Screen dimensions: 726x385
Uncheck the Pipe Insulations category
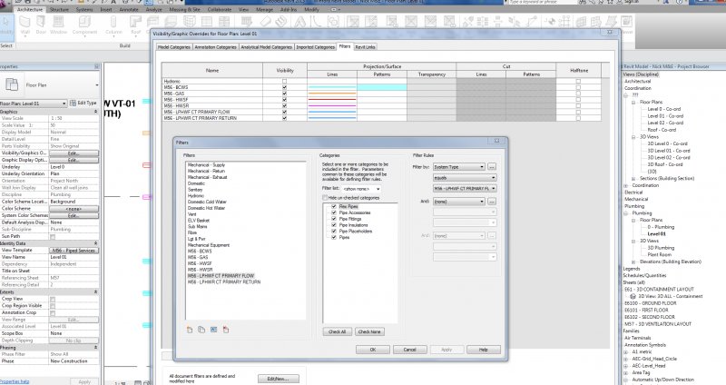[x=334, y=224]
